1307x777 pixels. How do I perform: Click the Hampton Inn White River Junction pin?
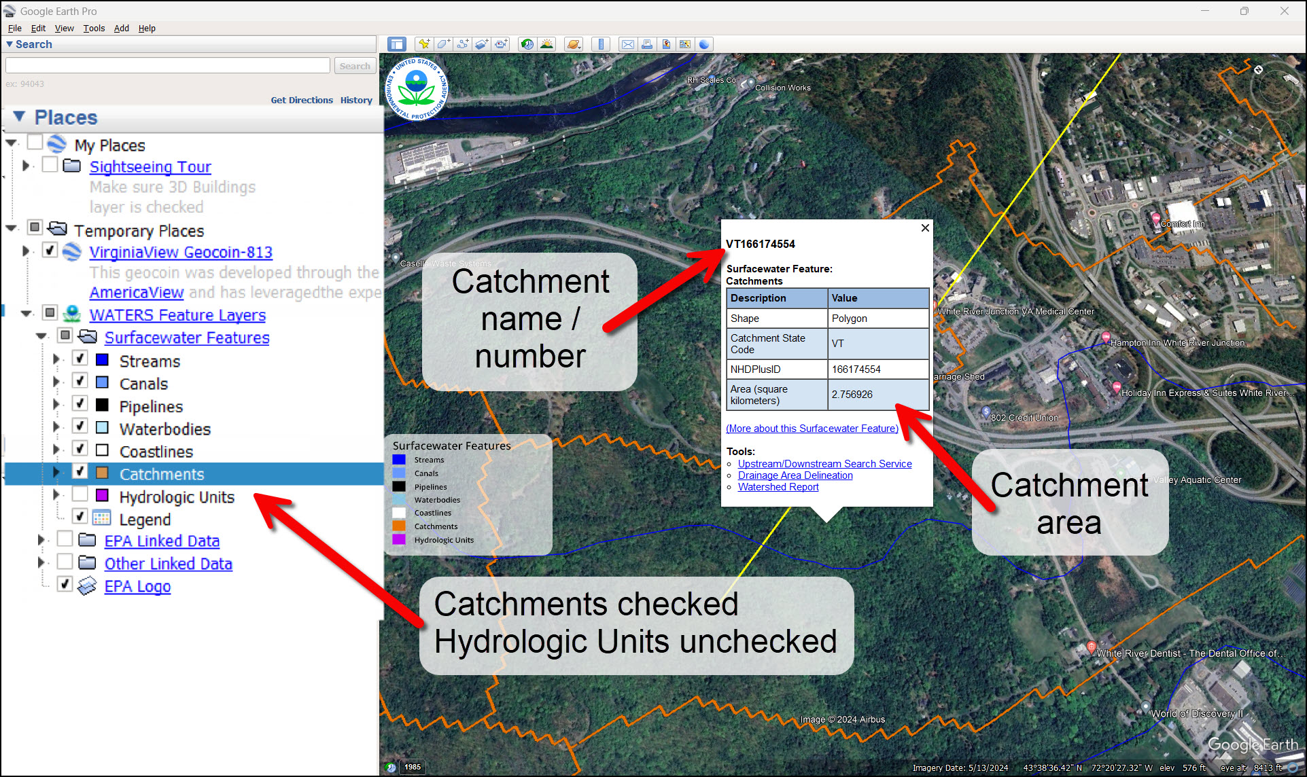(x=1106, y=338)
